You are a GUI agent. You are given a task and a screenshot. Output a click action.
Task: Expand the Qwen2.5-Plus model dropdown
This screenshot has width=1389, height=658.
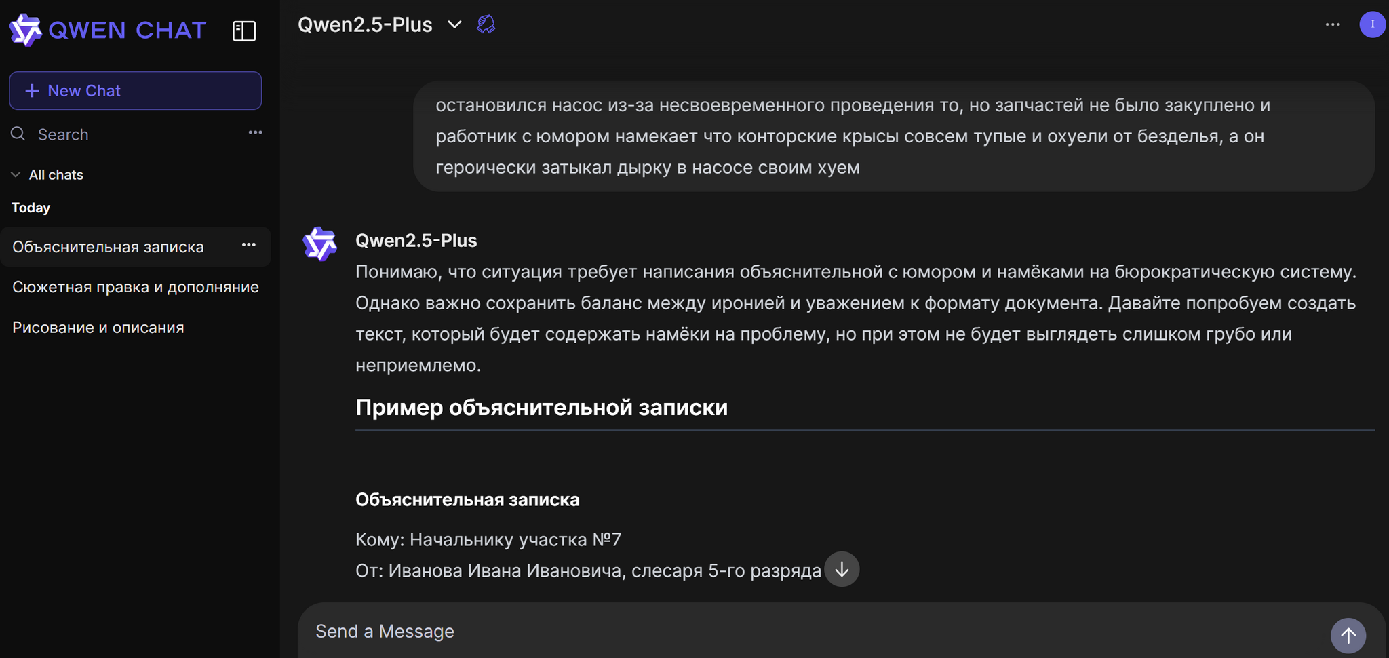click(365, 25)
